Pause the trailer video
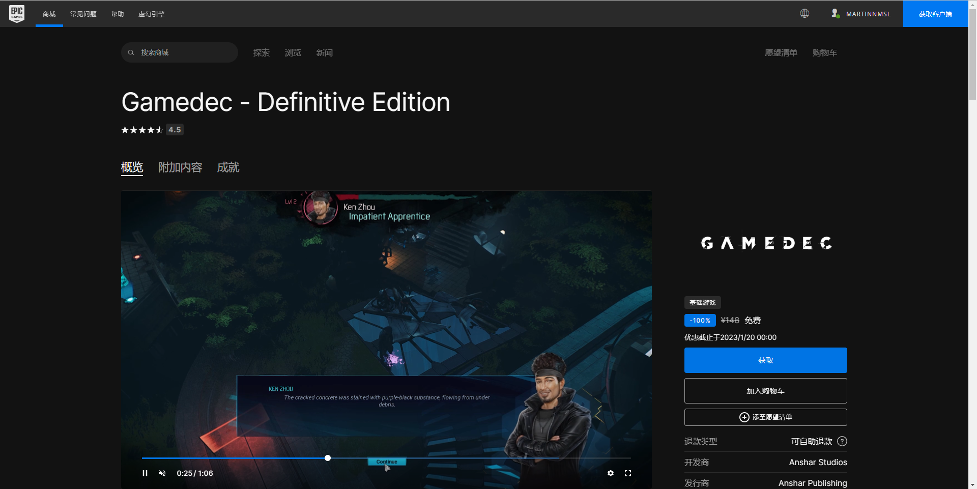This screenshot has height=489, width=977. 145,473
